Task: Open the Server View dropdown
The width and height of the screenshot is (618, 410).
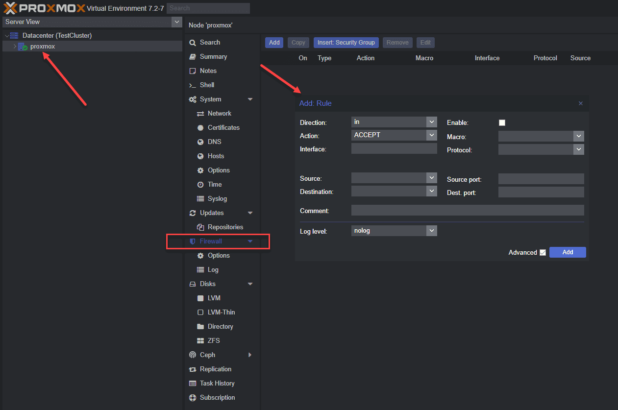Action: tap(177, 22)
